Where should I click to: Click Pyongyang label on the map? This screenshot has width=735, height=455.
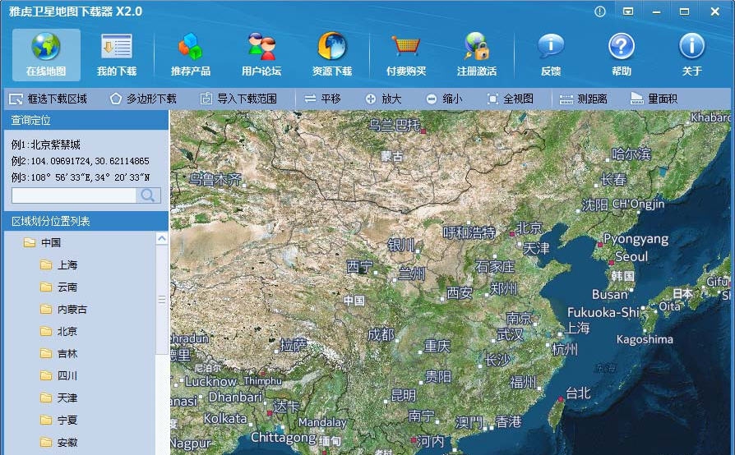coord(636,239)
